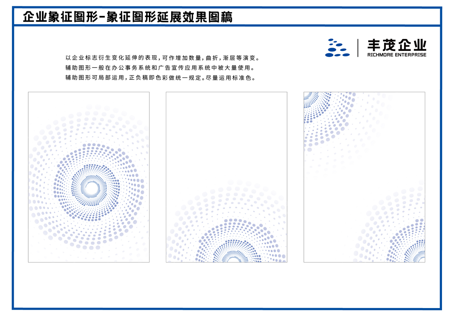Click the RICHMORE ENTERPRISE English caption
The height and width of the screenshot is (329, 455).
pos(397,55)
